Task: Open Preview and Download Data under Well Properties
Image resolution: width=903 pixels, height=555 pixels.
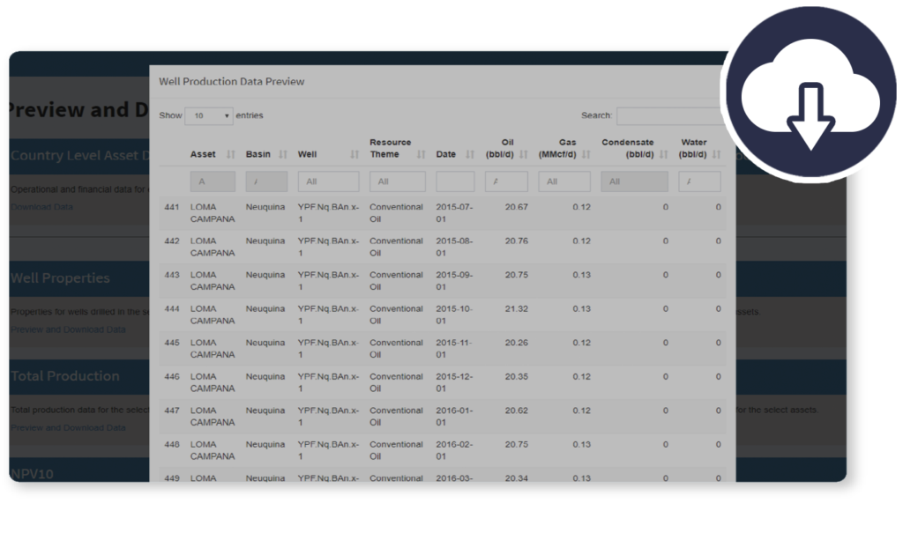Action: click(x=68, y=329)
